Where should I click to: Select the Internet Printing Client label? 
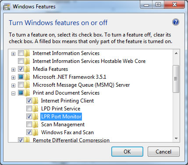(x=67, y=101)
